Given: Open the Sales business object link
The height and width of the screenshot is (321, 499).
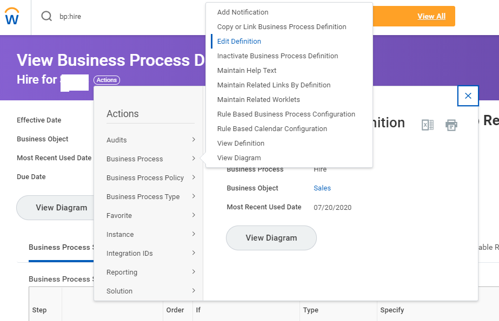Looking at the screenshot, I should pos(322,188).
